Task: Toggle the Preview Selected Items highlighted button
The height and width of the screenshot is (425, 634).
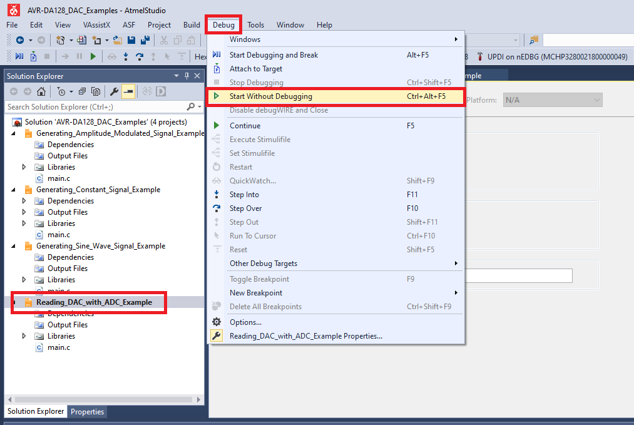Action: pyautogui.click(x=128, y=91)
